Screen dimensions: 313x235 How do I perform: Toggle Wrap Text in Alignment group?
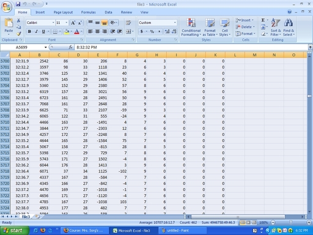pyautogui.click(x=128, y=23)
